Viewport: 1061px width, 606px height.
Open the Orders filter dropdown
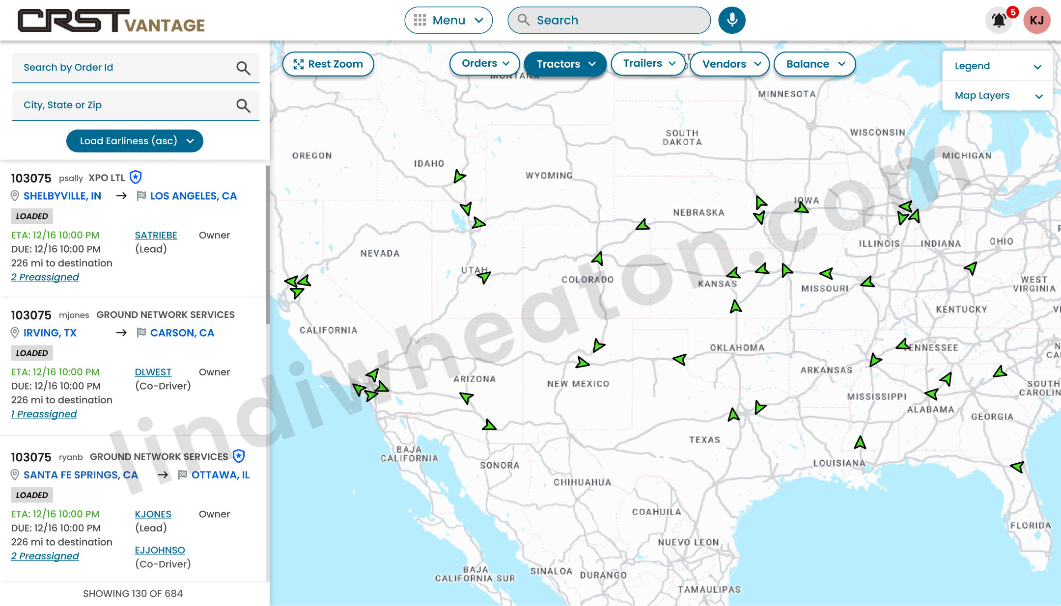[484, 63]
